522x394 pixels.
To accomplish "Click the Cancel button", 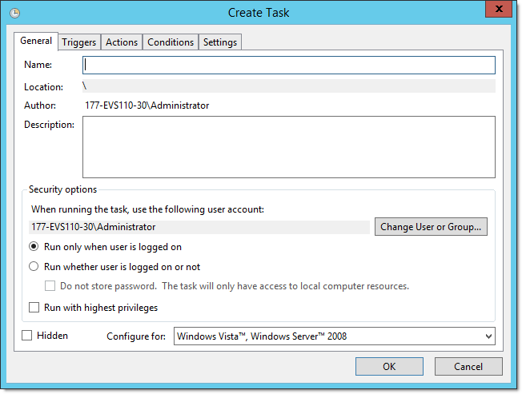I will [468, 367].
